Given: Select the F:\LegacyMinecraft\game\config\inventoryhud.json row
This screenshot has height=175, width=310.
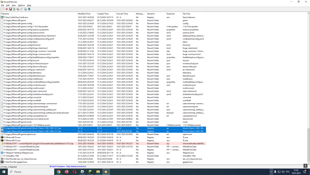Looking at the screenshot, I should click(103, 63).
